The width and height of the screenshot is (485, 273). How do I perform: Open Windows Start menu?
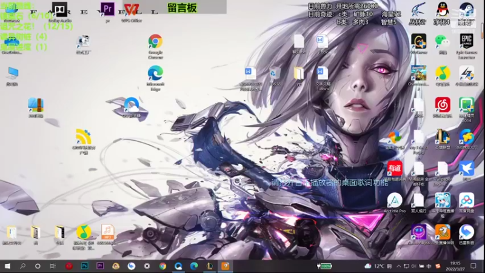click(x=7, y=266)
